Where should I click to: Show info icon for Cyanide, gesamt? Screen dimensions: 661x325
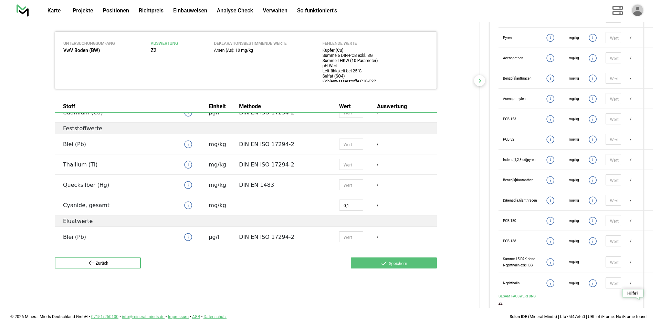[x=188, y=205]
